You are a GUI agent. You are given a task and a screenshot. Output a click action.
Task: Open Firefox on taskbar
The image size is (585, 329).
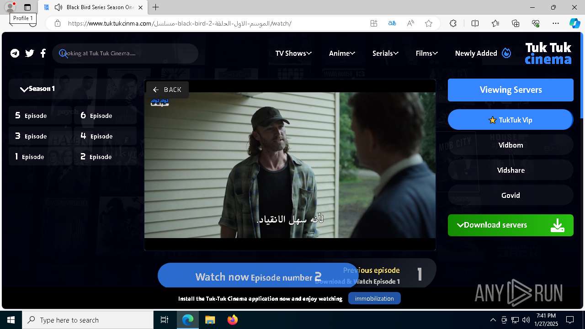[232, 320]
